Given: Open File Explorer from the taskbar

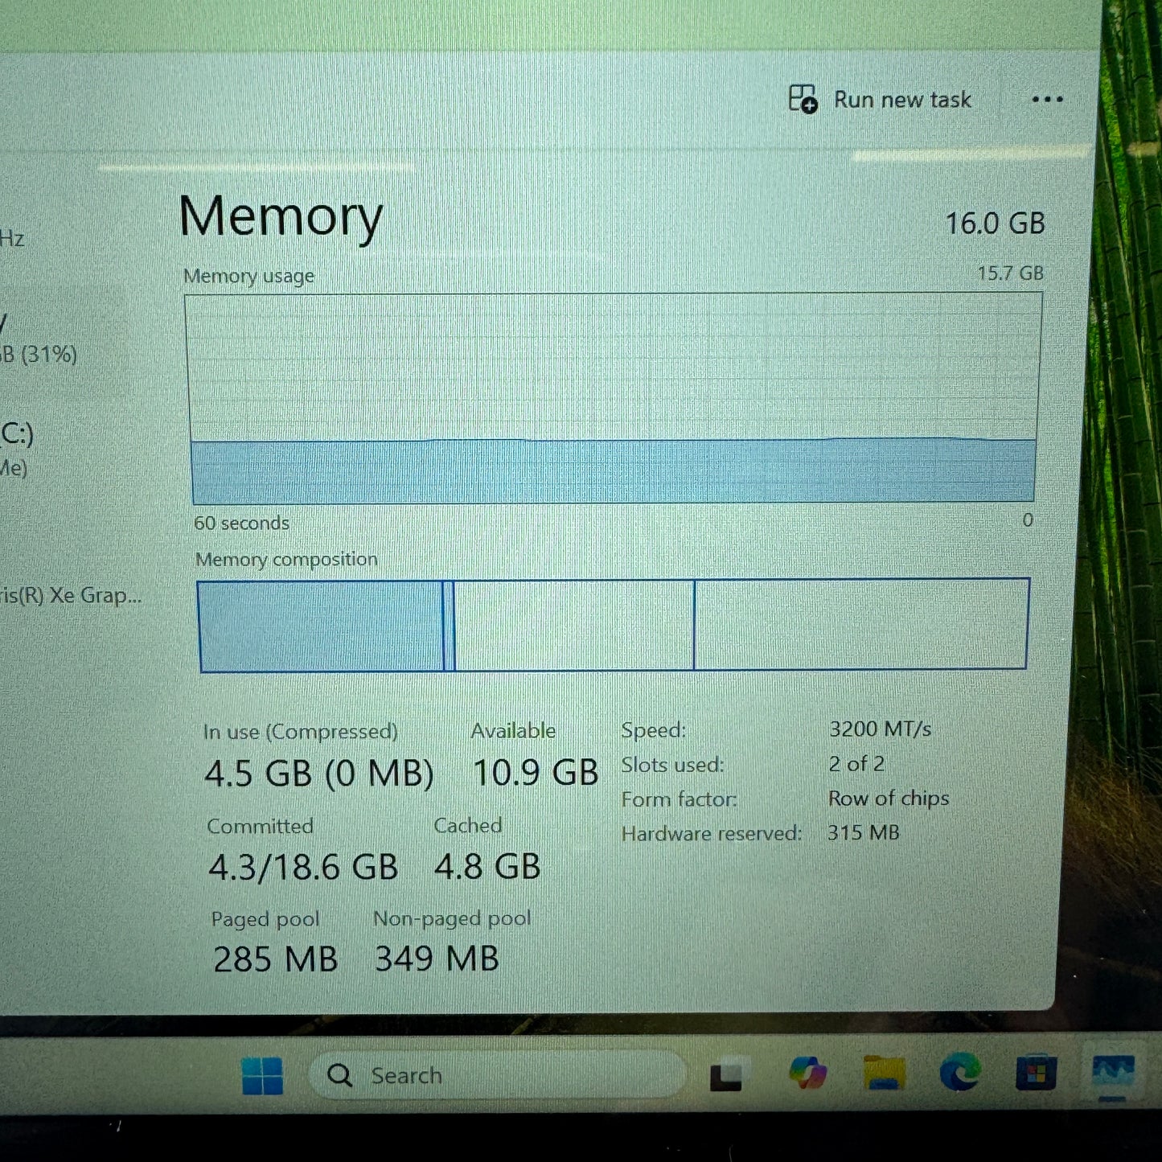Looking at the screenshot, I should coord(884,1074).
